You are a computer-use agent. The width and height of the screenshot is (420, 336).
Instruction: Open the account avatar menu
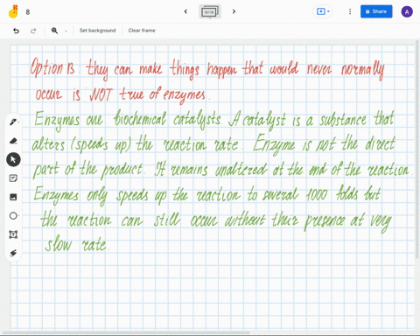[407, 11]
